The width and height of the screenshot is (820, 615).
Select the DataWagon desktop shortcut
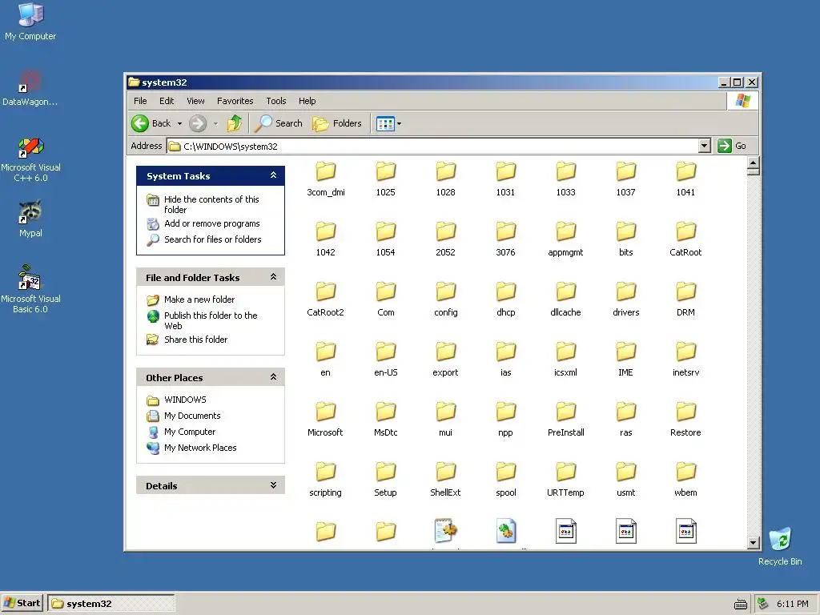point(30,88)
